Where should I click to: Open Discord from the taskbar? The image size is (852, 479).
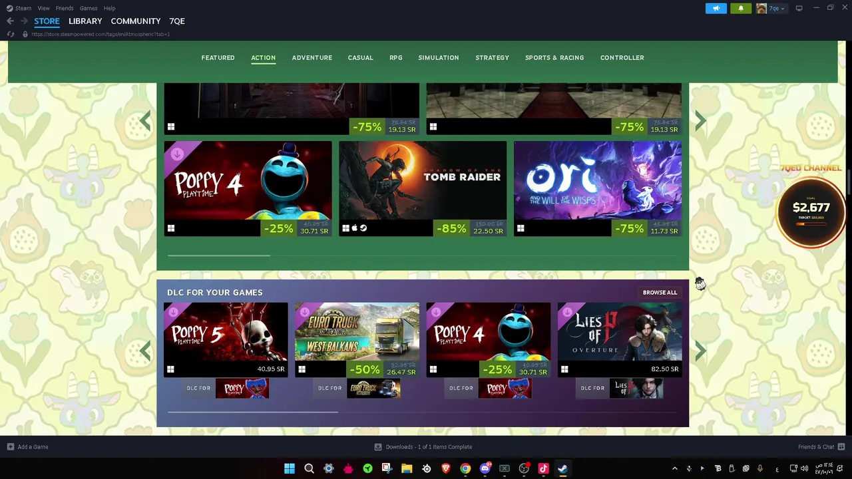[485, 469]
